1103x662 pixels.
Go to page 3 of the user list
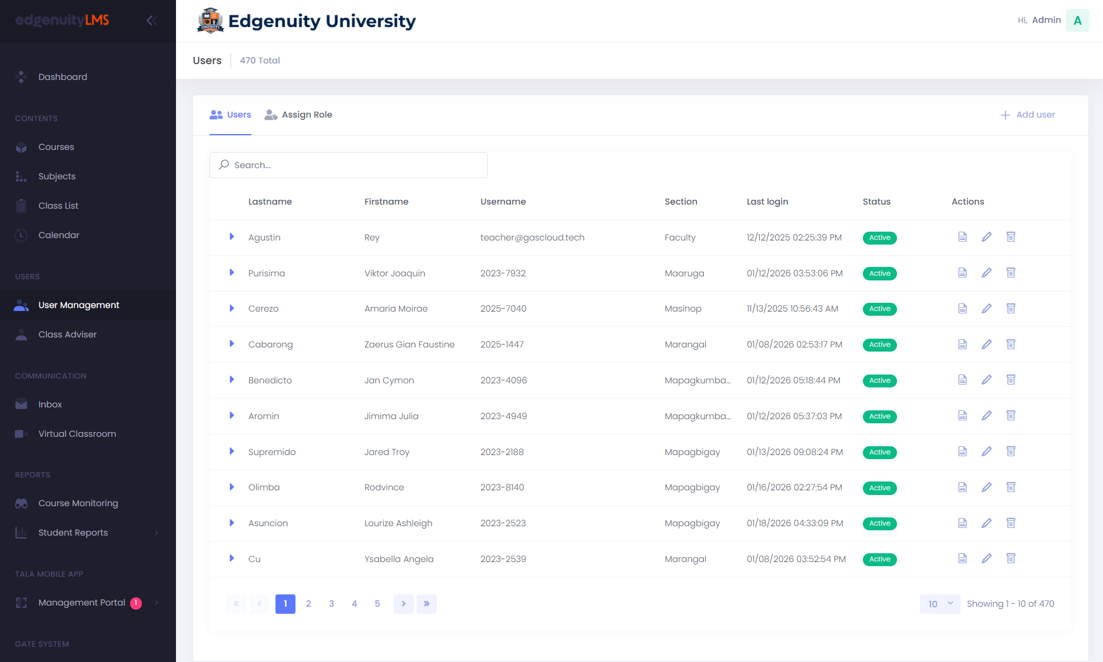click(x=331, y=603)
